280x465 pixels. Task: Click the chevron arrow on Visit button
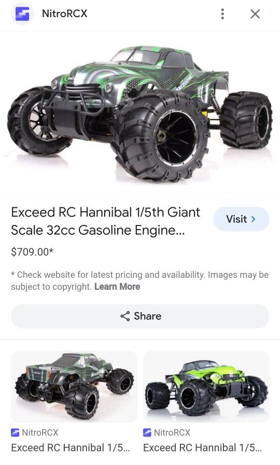254,219
